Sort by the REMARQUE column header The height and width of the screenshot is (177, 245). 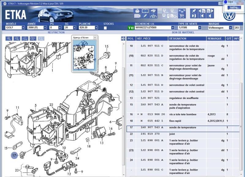click(216, 39)
